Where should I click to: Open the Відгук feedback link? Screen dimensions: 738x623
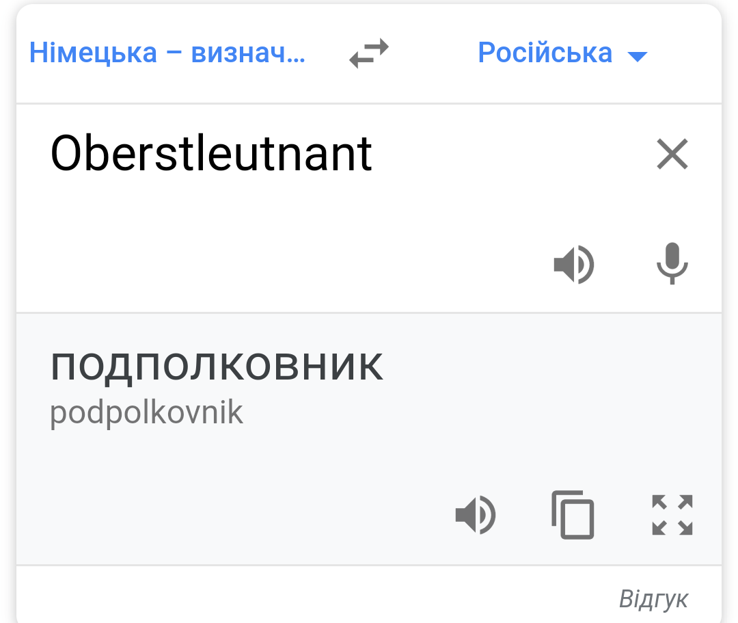click(653, 599)
